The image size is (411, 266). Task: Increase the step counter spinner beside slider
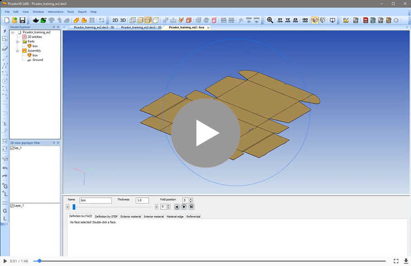click(x=168, y=205)
